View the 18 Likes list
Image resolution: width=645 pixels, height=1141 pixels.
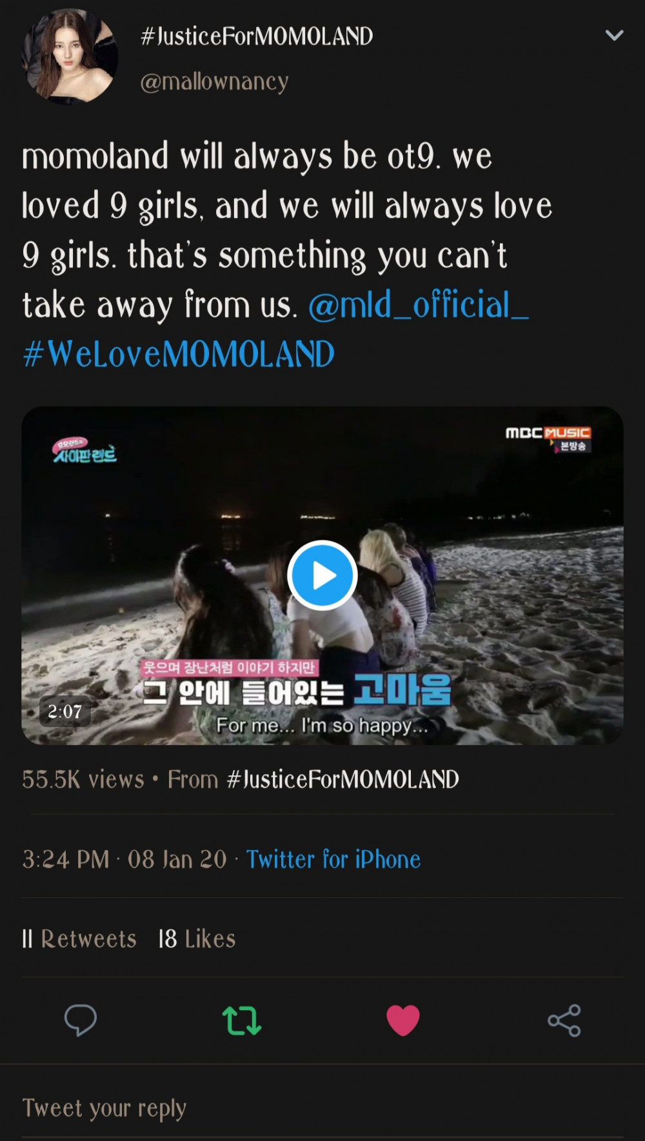click(197, 938)
